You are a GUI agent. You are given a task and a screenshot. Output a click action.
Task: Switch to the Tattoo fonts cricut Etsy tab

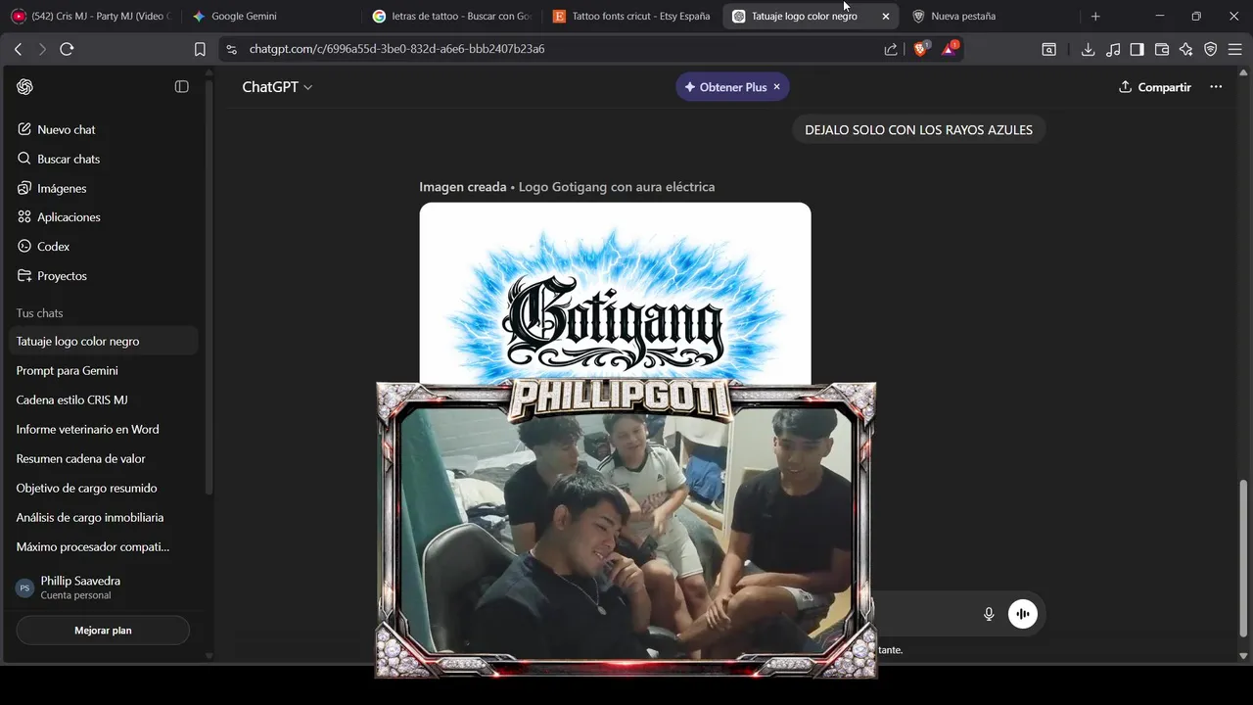631,16
